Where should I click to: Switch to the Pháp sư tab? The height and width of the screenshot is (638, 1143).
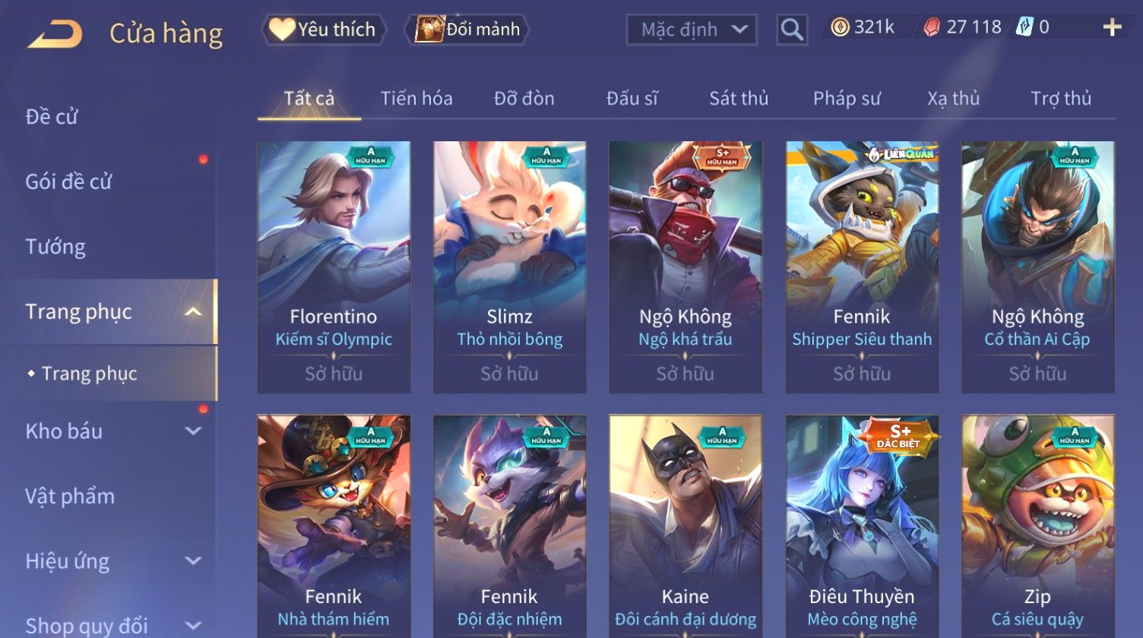847,98
